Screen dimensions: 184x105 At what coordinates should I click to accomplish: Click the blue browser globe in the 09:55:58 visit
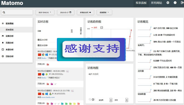tap(43, 74)
